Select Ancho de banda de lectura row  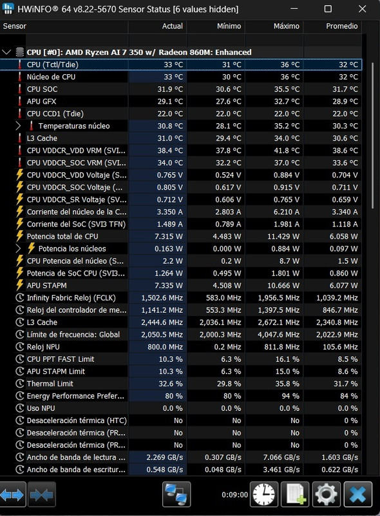(x=181, y=457)
